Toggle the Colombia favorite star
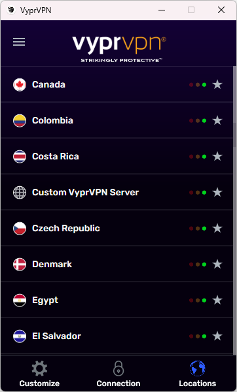The width and height of the screenshot is (237, 392). (x=217, y=120)
